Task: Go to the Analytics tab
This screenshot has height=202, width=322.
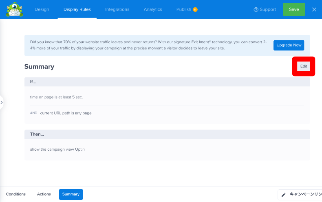Action: point(153,9)
